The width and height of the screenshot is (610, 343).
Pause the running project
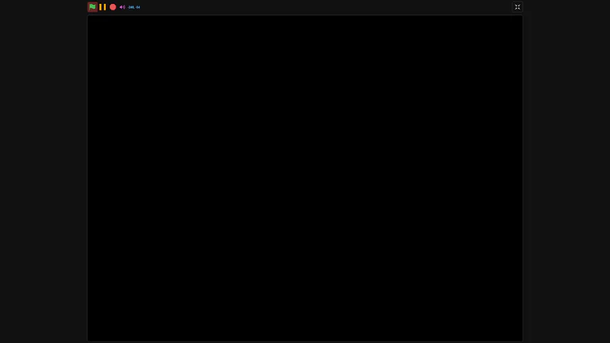point(103,7)
